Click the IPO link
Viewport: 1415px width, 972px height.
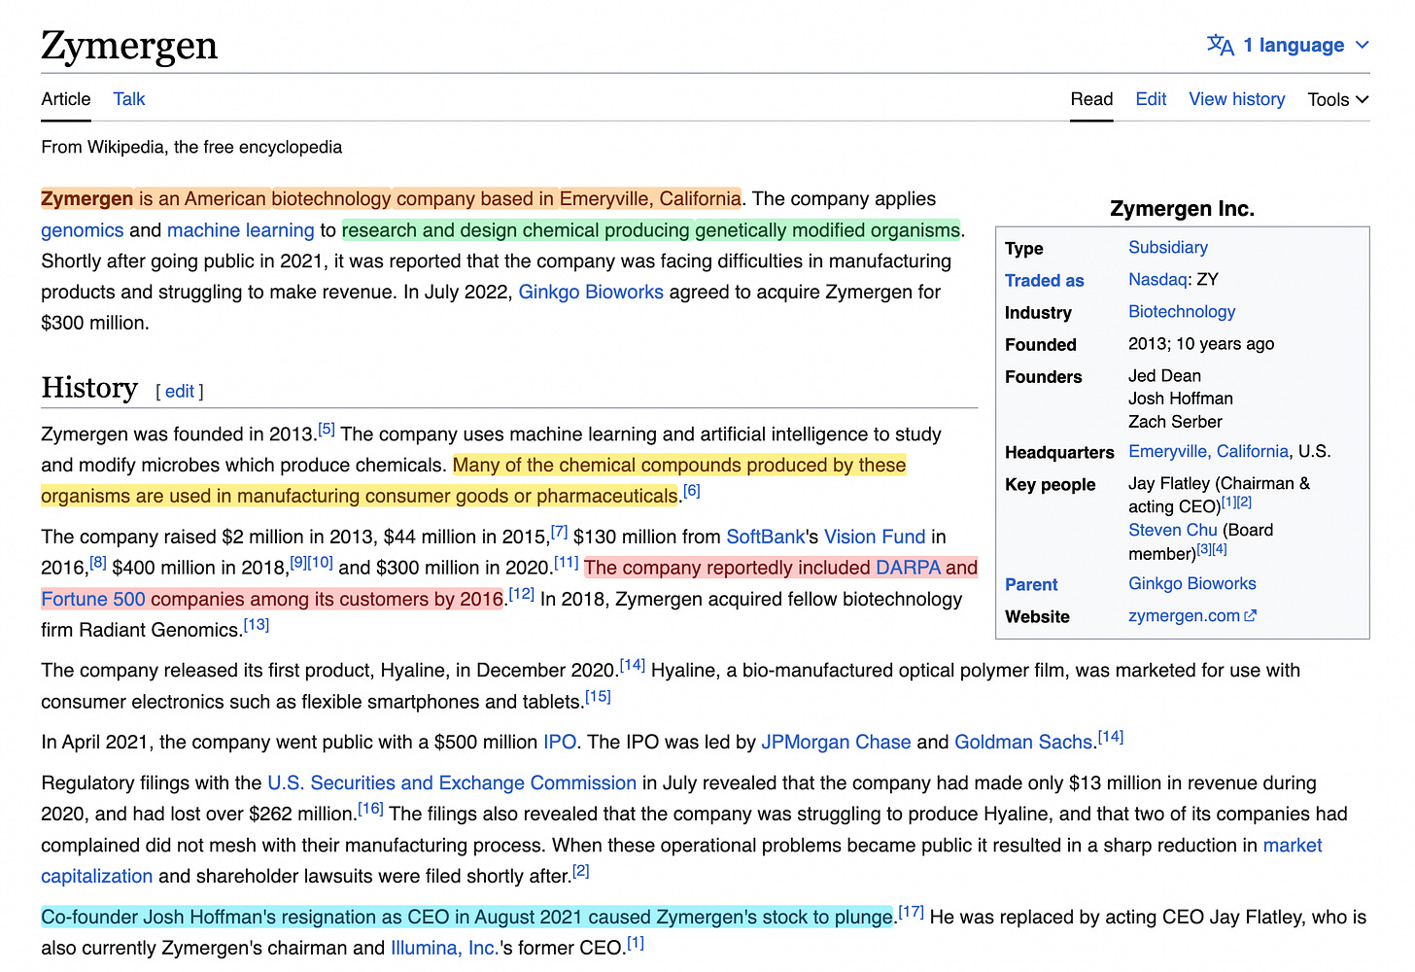coord(560,742)
